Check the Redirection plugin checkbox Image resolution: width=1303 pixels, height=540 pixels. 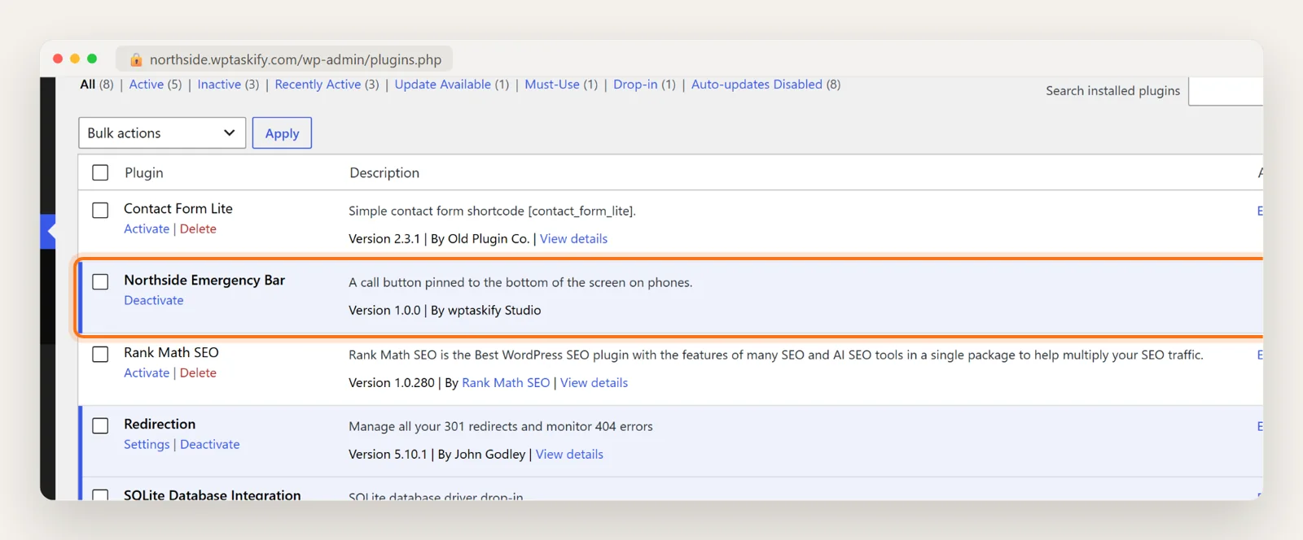click(100, 425)
